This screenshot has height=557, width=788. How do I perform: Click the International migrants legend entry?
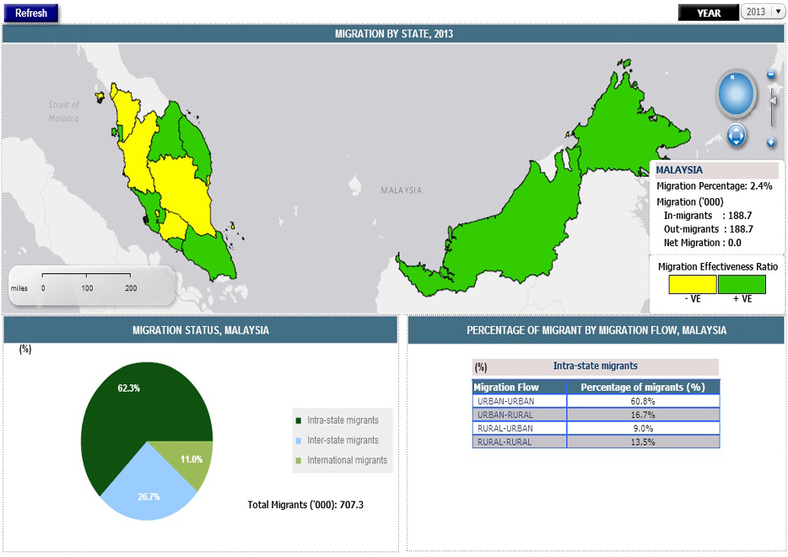click(342, 460)
